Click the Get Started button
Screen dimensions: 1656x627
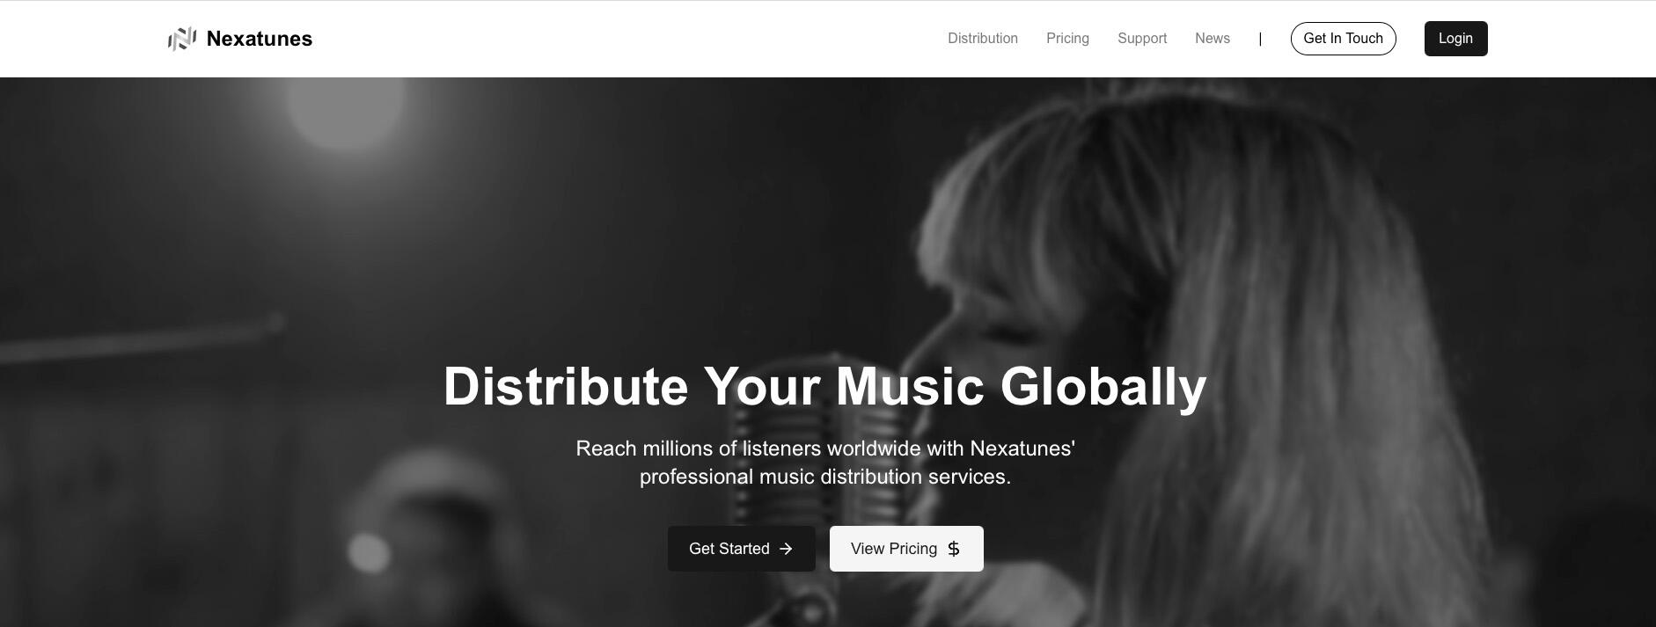click(x=742, y=549)
